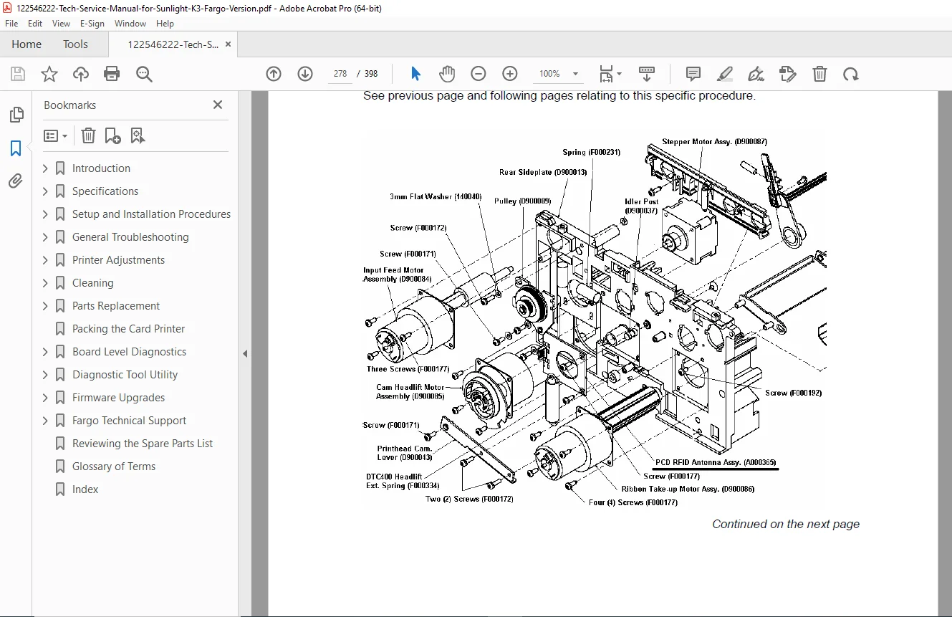Image resolution: width=952 pixels, height=617 pixels.
Task: Go to the next page
Action: [305, 74]
